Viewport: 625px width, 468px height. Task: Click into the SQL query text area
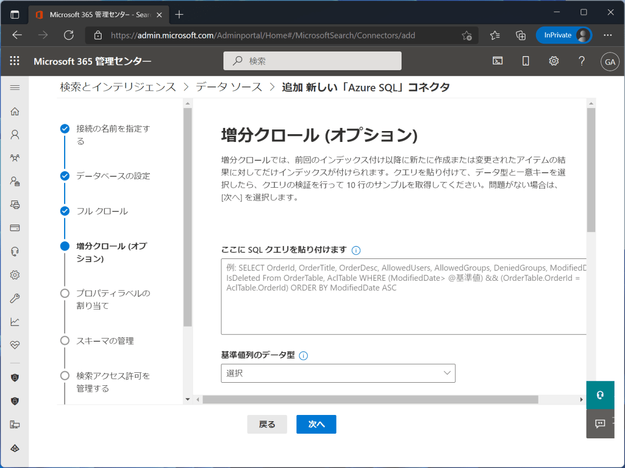404,296
